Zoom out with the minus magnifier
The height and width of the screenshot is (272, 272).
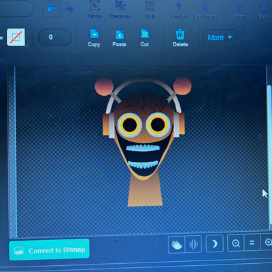236,243
